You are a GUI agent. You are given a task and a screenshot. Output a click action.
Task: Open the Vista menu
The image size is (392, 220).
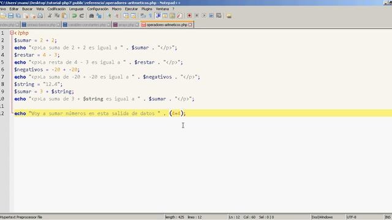pyautogui.click(x=40, y=9)
